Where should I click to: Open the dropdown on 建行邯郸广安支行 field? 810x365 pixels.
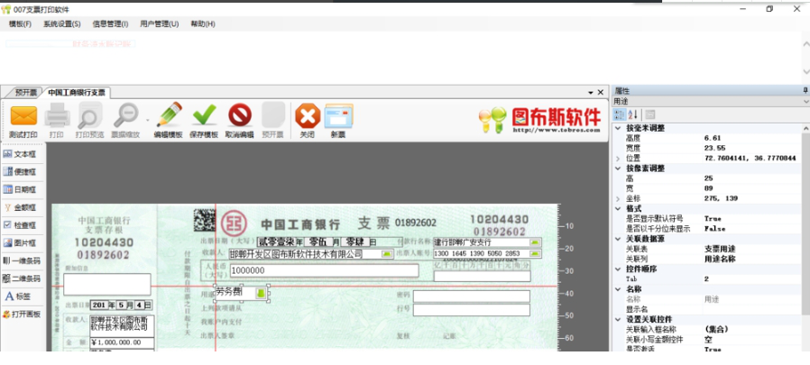pyautogui.click(x=535, y=242)
